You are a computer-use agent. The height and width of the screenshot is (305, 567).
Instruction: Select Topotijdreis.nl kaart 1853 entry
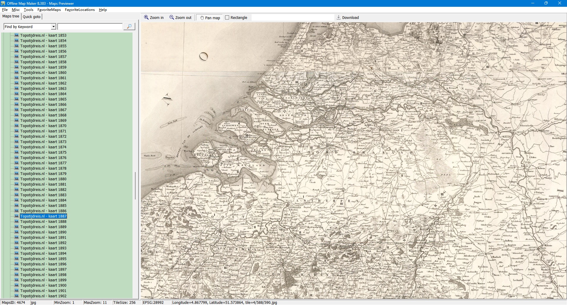click(43, 35)
